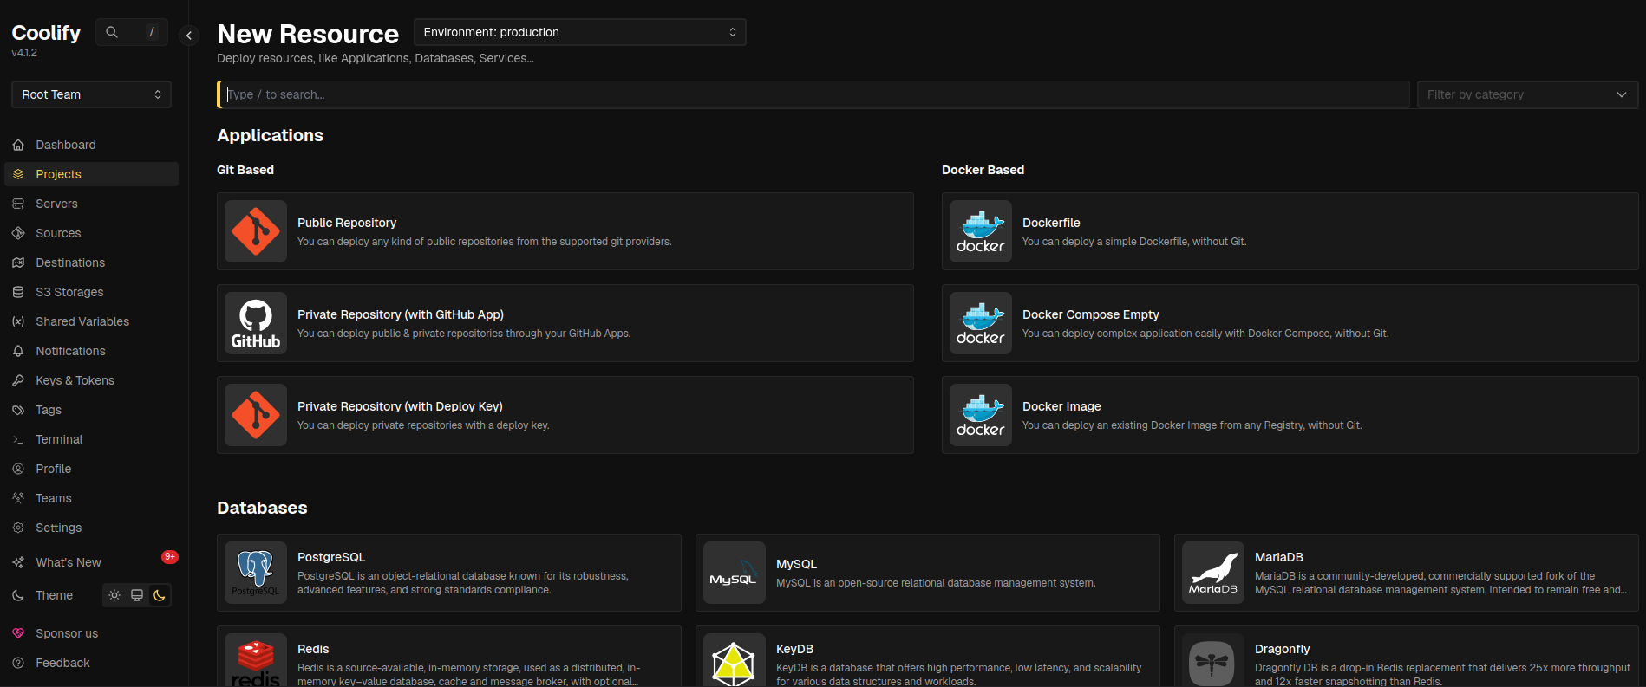The image size is (1646, 687).
Task: Click the Docker logo beside Docker Image
Action: coord(981,415)
